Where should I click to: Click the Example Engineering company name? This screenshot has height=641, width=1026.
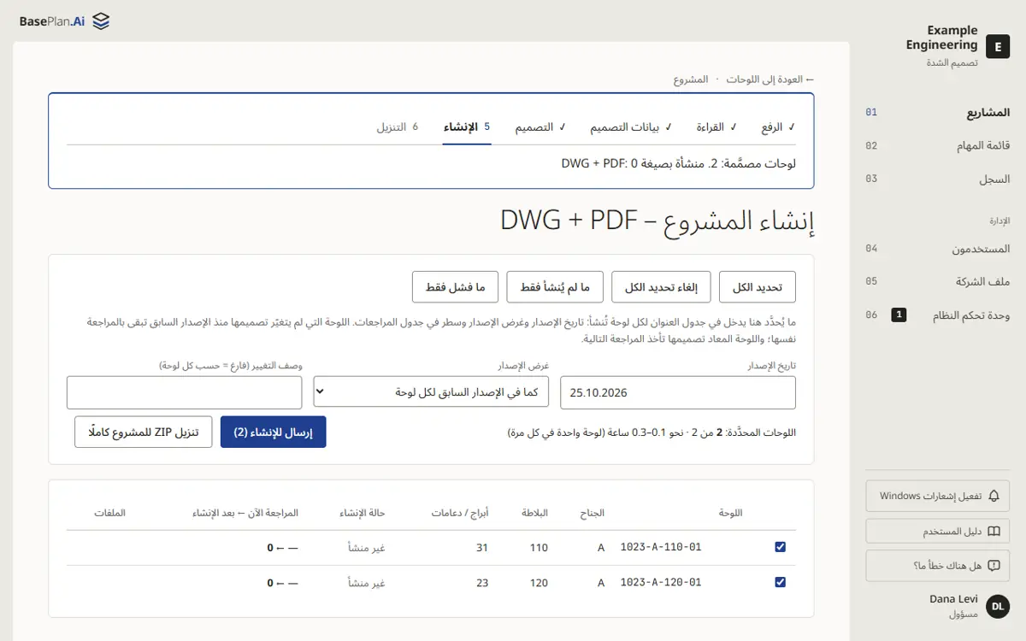point(942,38)
